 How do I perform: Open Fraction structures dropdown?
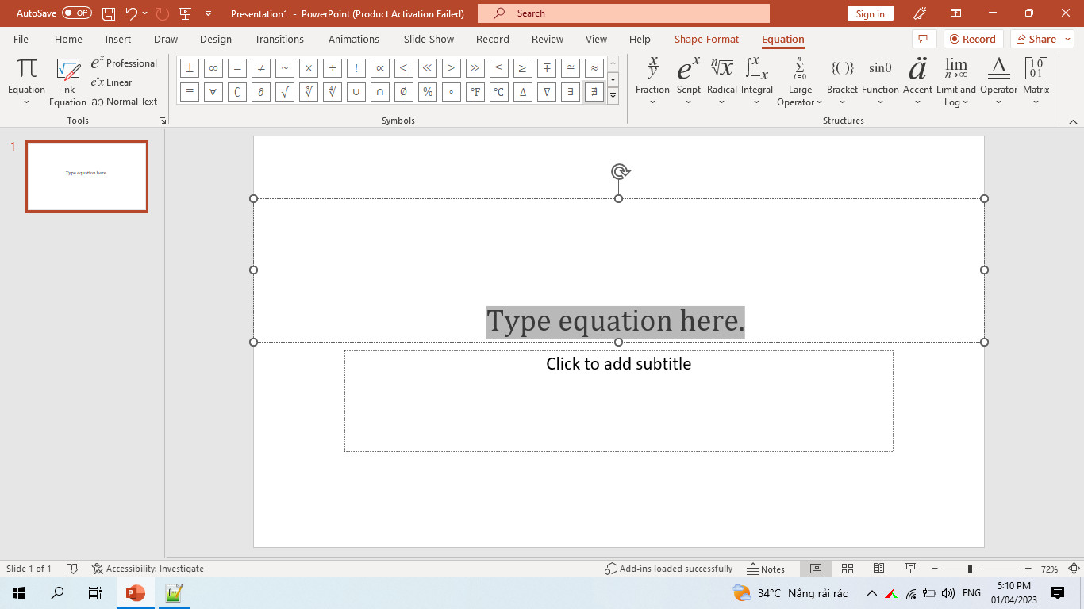(x=652, y=82)
